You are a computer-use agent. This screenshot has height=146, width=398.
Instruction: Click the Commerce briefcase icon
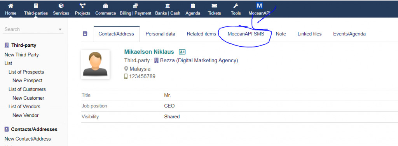106,5
